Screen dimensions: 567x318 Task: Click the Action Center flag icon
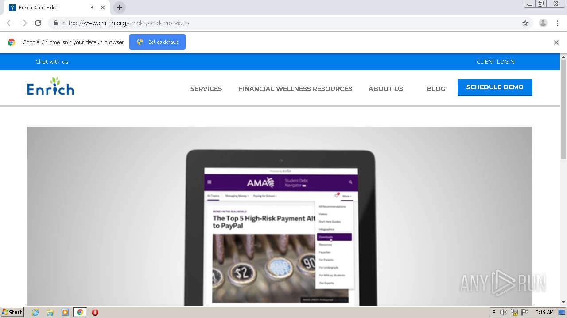pyautogui.click(x=525, y=312)
